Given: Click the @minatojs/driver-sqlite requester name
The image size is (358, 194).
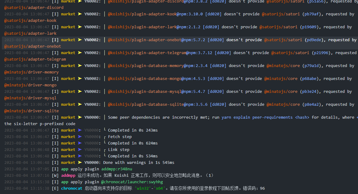Looking at the screenshot, I should [31, 111].
